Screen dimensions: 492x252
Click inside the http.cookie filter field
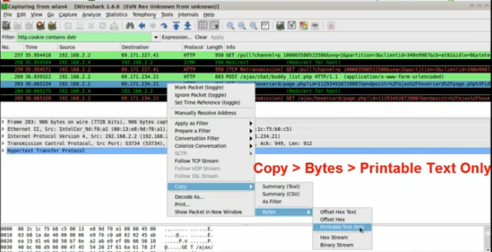(84, 37)
